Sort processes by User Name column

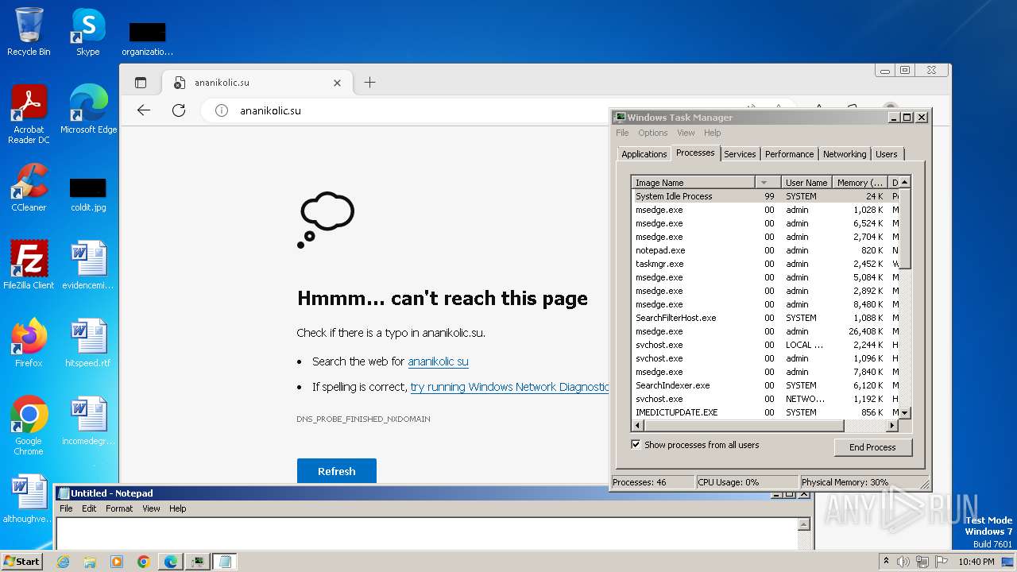(806, 183)
